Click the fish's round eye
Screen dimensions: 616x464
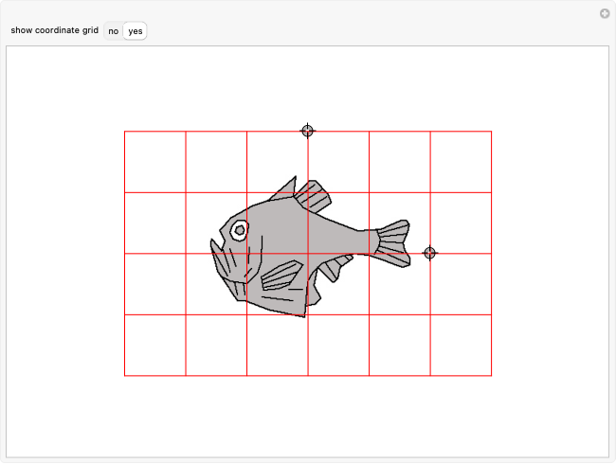click(240, 229)
